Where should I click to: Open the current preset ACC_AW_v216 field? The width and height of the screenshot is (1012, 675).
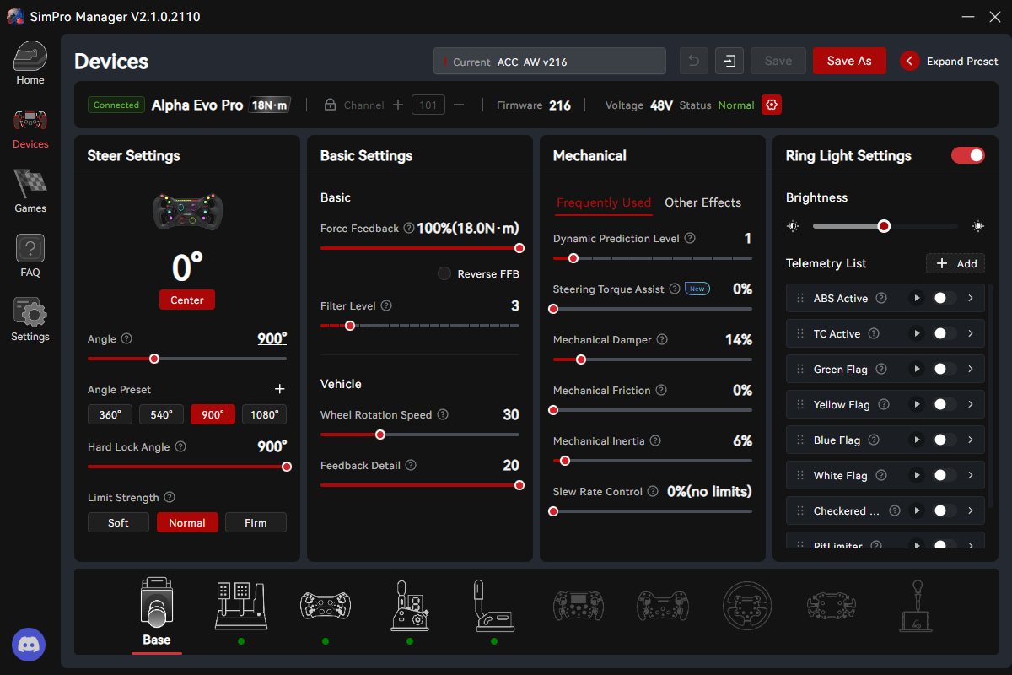point(550,61)
